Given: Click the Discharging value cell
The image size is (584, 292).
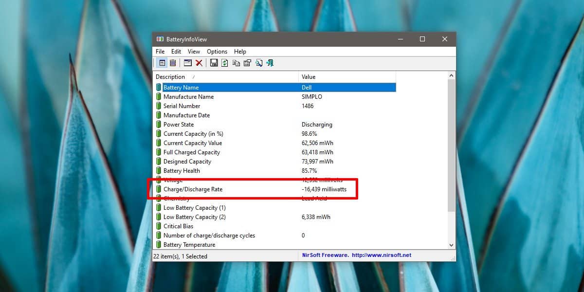Looking at the screenshot, I should pos(317,125).
